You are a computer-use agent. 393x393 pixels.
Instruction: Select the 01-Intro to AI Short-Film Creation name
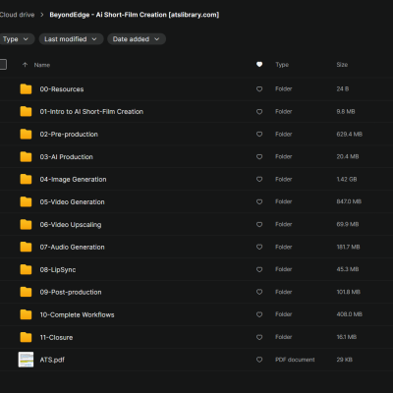(x=91, y=112)
